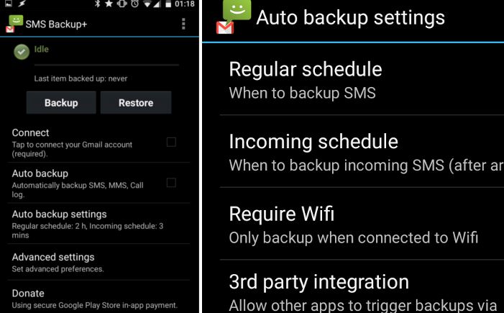
Task: Open Incoming schedule setting
Action: 362,152
